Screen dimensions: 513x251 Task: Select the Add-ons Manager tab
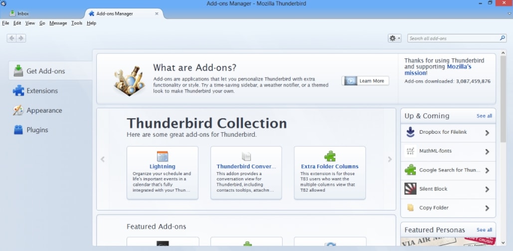(x=124, y=14)
